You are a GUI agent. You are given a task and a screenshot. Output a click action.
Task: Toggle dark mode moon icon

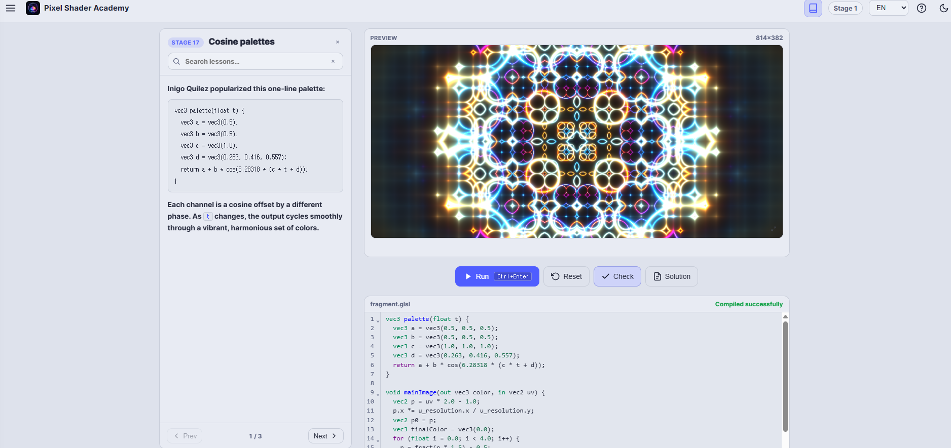(943, 8)
